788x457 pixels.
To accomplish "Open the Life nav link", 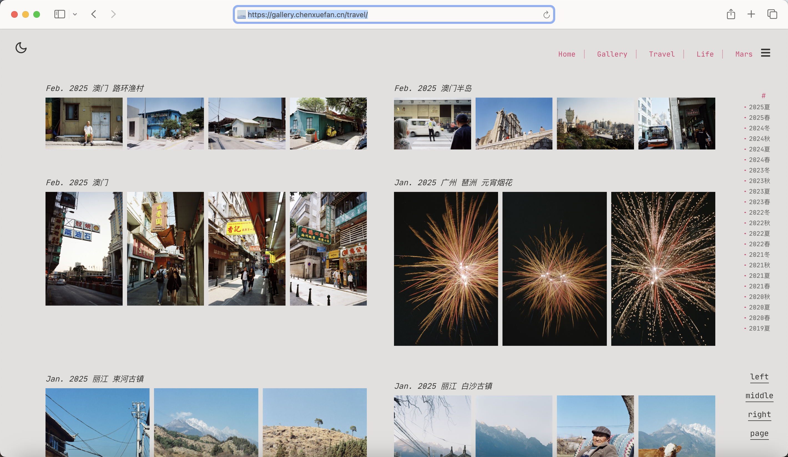I will [705, 54].
